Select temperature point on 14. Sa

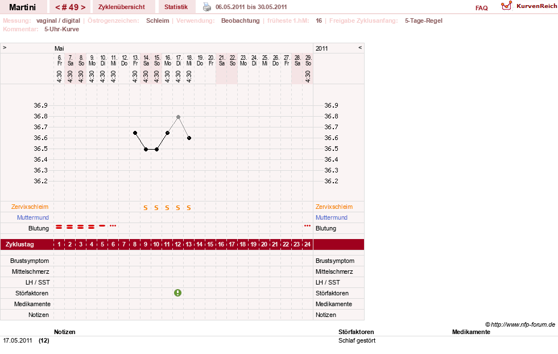[x=146, y=149]
